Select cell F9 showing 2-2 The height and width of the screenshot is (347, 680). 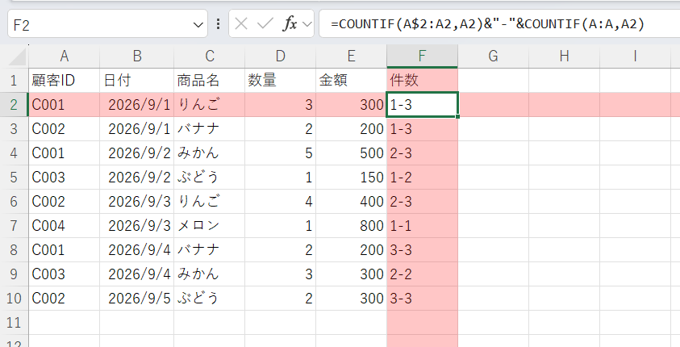[422, 274]
